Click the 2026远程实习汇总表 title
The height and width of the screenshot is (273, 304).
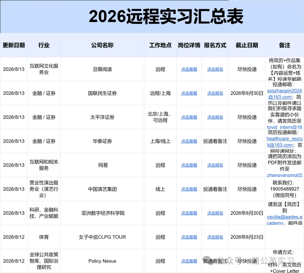166,17
